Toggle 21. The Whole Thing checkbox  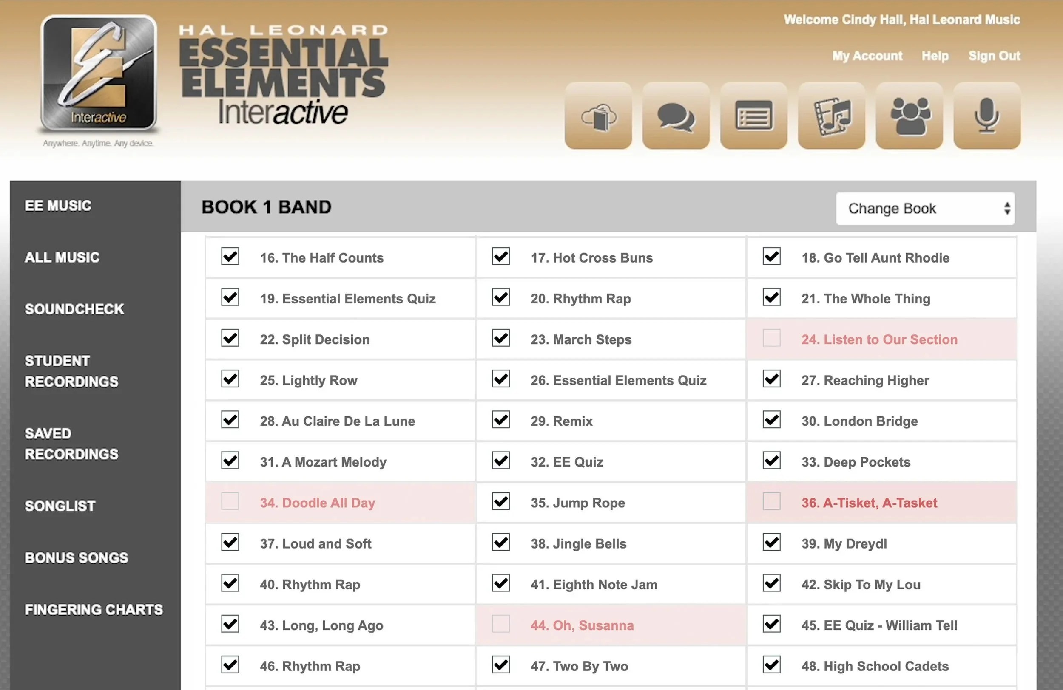771,298
